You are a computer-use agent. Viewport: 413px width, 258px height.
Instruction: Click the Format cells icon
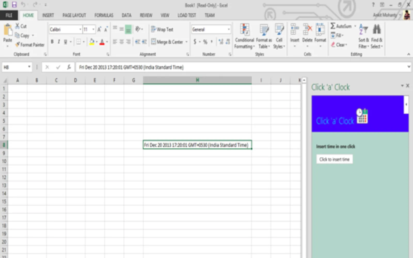320,29
